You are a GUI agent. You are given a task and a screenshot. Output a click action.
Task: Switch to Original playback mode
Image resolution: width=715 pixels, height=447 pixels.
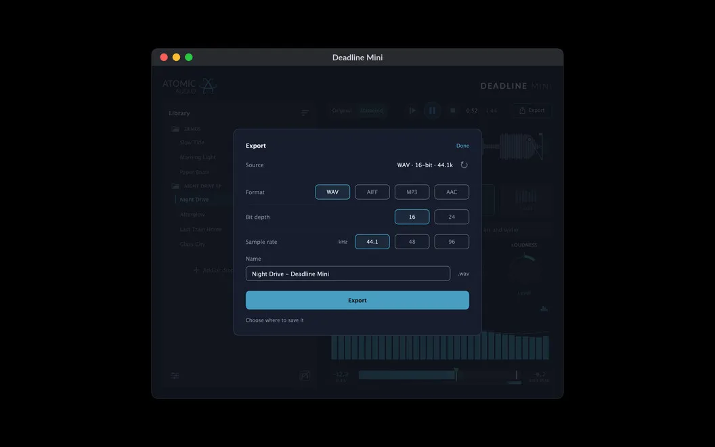click(x=342, y=110)
